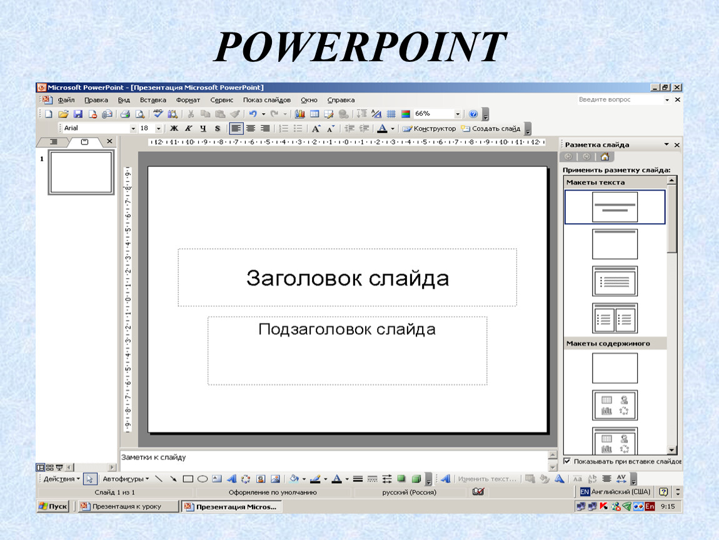The height and width of the screenshot is (540, 719).
Task: Click the Select Objects pointer tool
Action: tap(89, 479)
